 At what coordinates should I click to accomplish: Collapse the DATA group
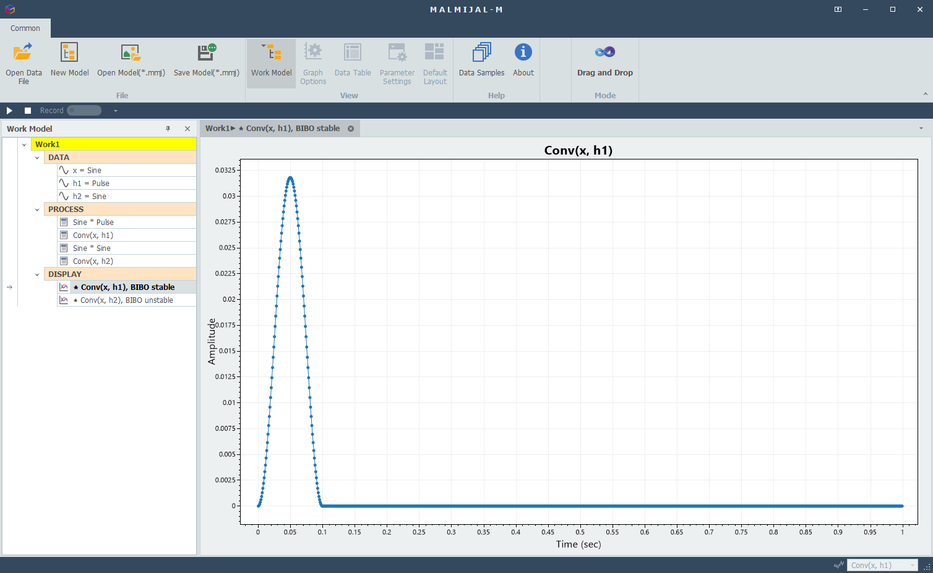coord(37,158)
